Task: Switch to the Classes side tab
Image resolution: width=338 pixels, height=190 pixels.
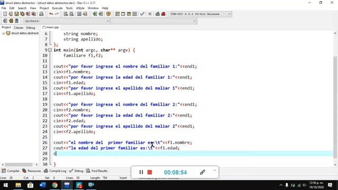Action: [18, 27]
